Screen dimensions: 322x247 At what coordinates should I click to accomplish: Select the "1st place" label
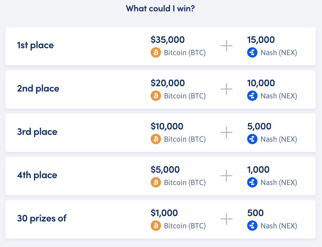(35, 45)
